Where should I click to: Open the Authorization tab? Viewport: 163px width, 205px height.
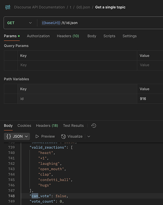point(38,36)
